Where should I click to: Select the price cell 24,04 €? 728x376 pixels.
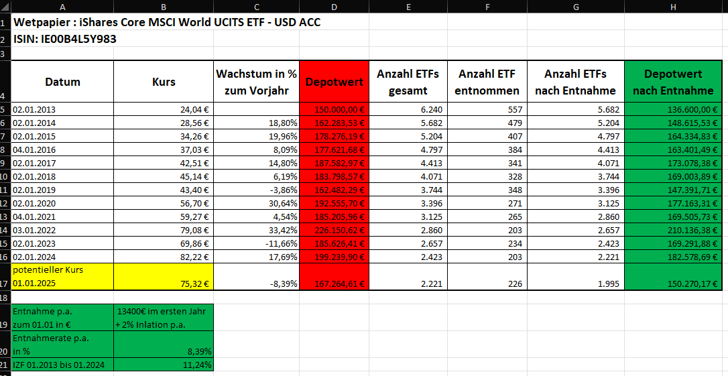(164, 109)
